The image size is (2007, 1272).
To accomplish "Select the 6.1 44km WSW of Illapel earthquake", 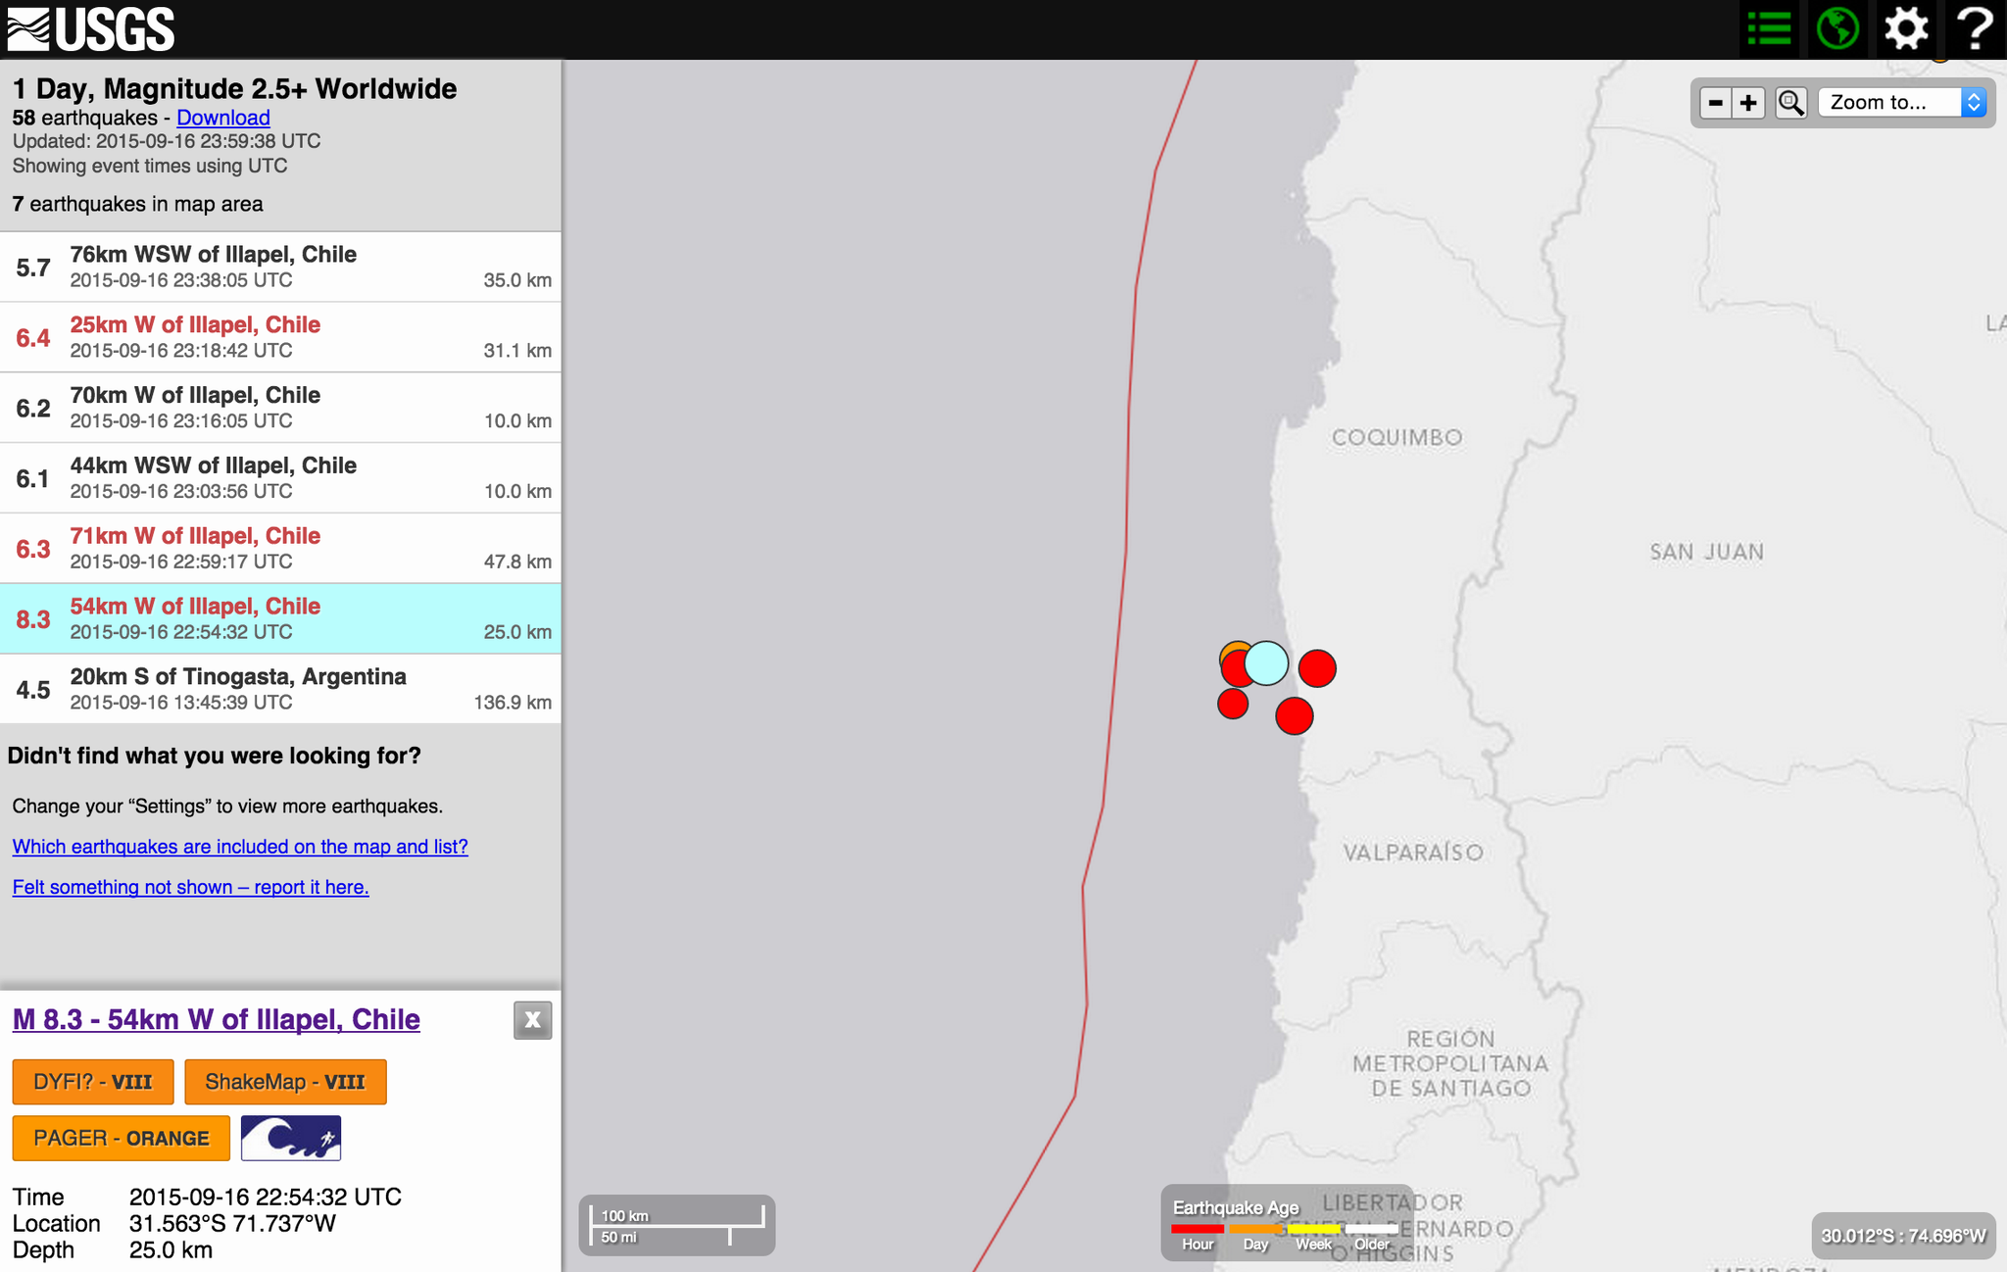I will click(280, 478).
